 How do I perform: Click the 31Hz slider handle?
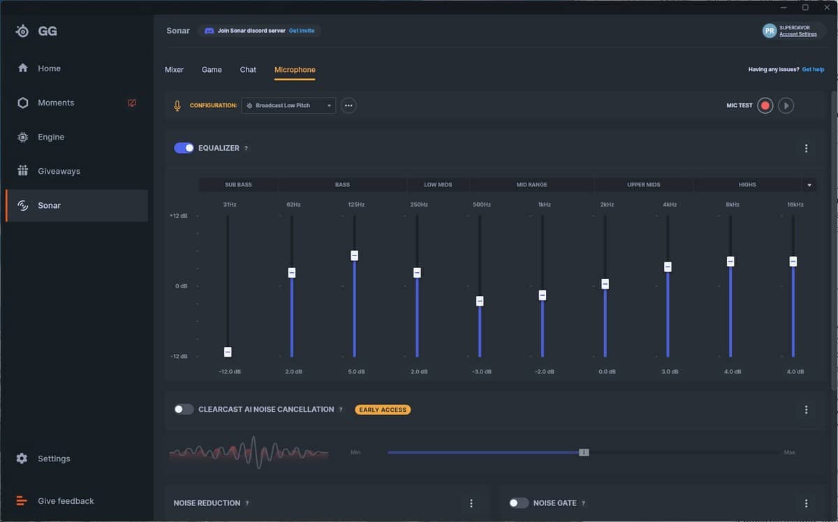coord(228,352)
